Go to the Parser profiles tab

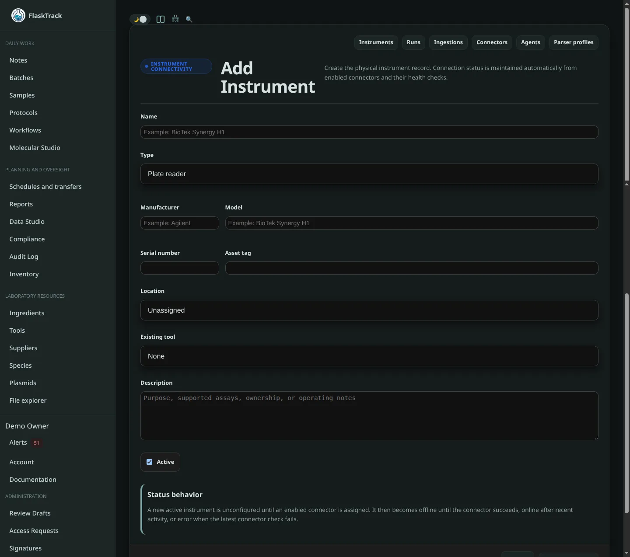pos(574,42)
